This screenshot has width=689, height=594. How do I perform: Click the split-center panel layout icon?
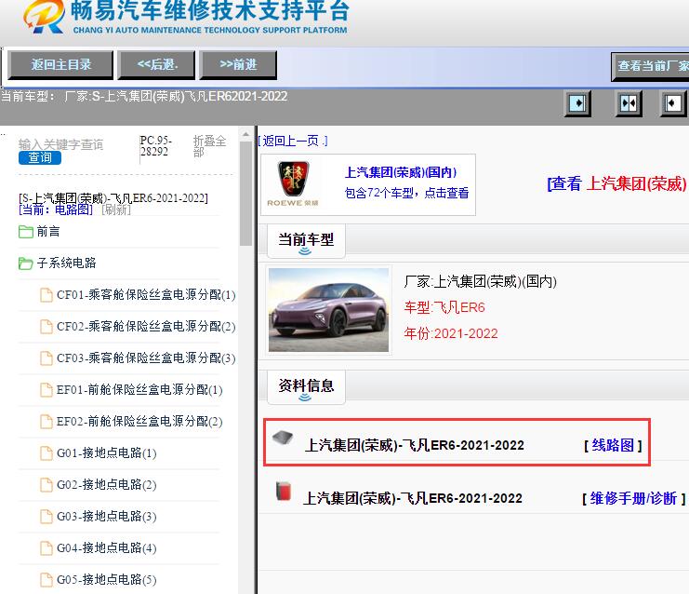pyautogui.click(x=629, y=103)
